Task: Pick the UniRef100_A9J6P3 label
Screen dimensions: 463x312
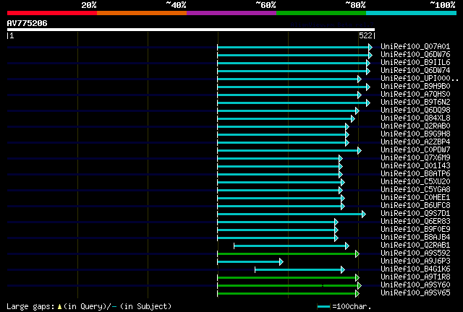Action: (415, 261)
